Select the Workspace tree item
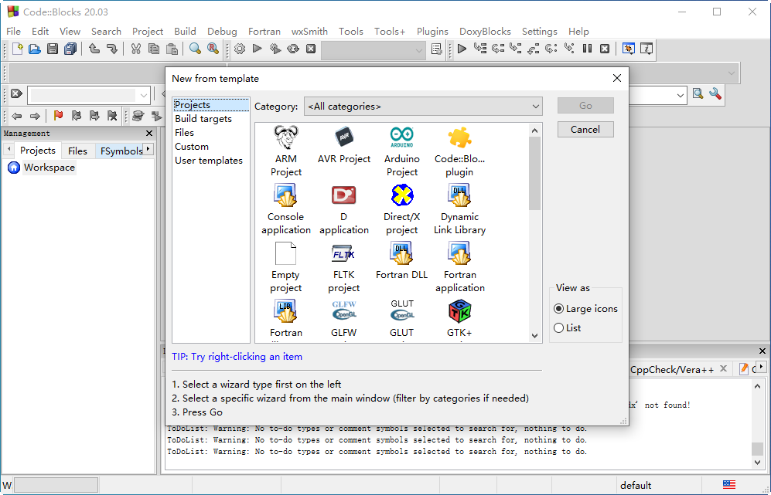The image size is (771, 495). click(49, 168)
